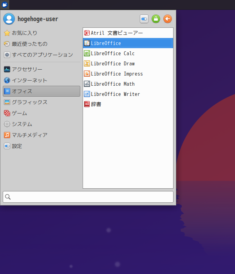Viewport: 235px width, 274px height.
Task: Log out using orange arrow button
Action: point(168,19)
